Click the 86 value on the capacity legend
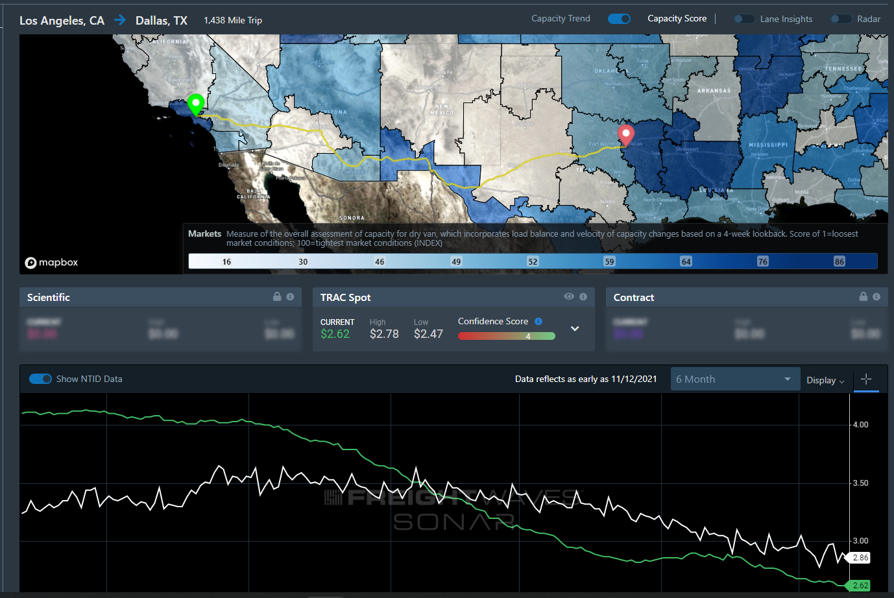The width and height of the screenshot is (894, 598). (840, 261)
